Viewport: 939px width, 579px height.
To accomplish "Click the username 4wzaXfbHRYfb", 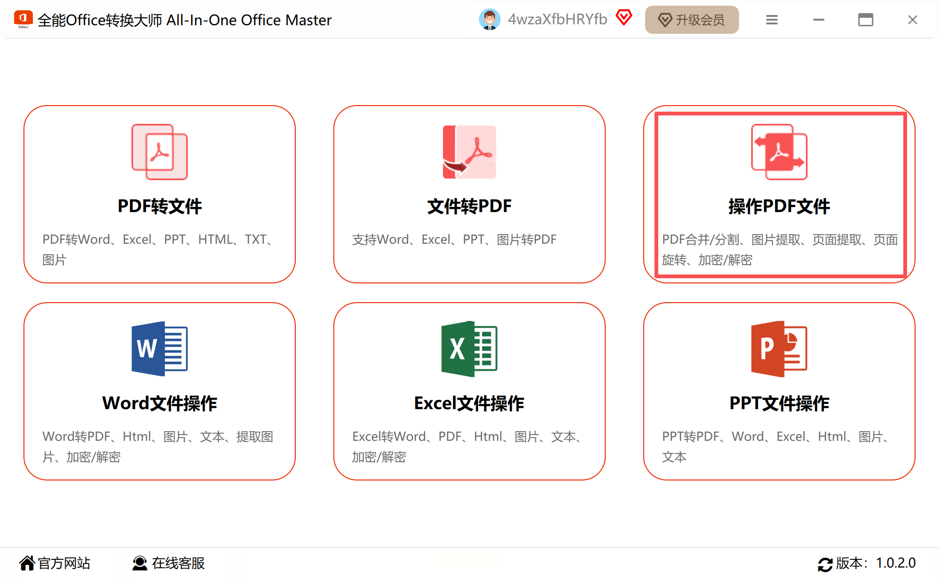I will (x=557, y=20).
